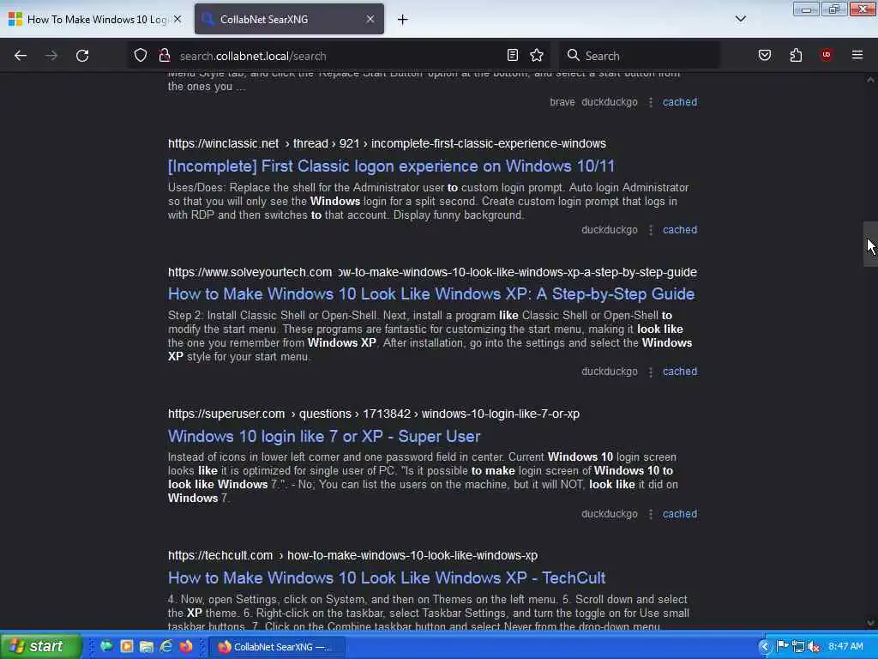Open the tracking protection shield icon
Screen dimensions: 878x659
pyautogui.click(x=141, y=56)
